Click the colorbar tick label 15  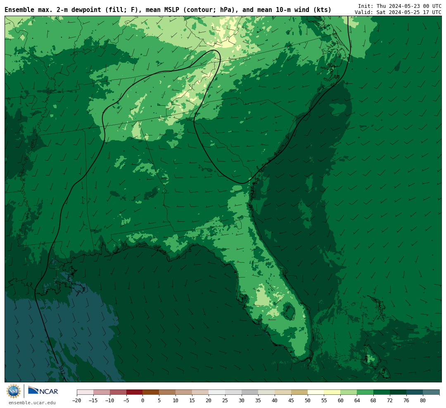[192, 400]
